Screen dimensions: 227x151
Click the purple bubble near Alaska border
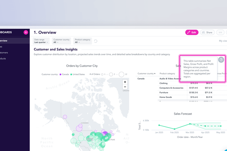point(65,117)
